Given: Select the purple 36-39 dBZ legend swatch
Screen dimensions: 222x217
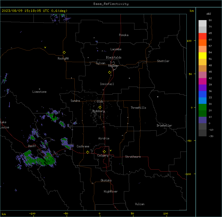Looking at the screenshot, I should 202,88.
